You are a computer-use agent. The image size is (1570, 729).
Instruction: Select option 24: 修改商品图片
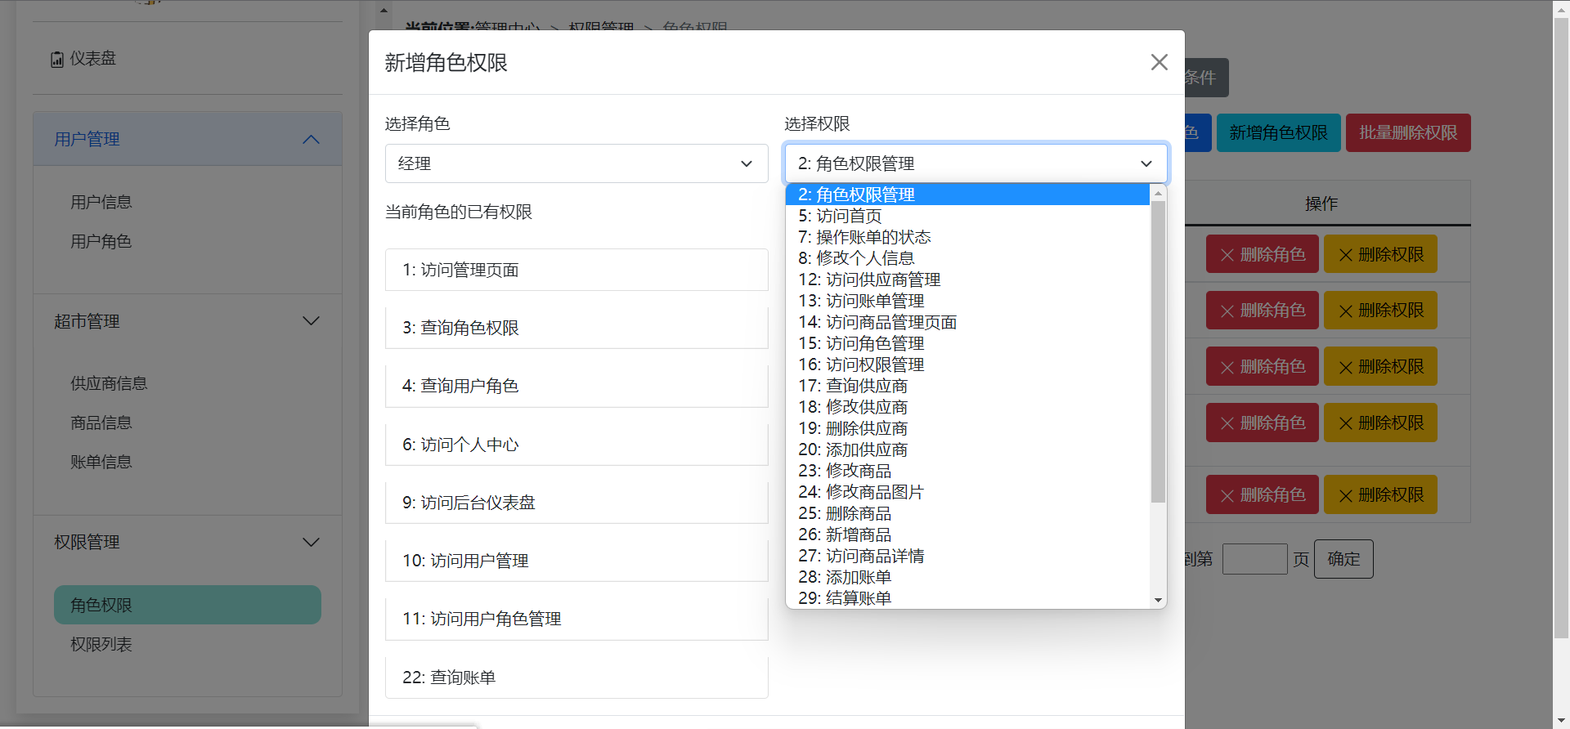967,492
